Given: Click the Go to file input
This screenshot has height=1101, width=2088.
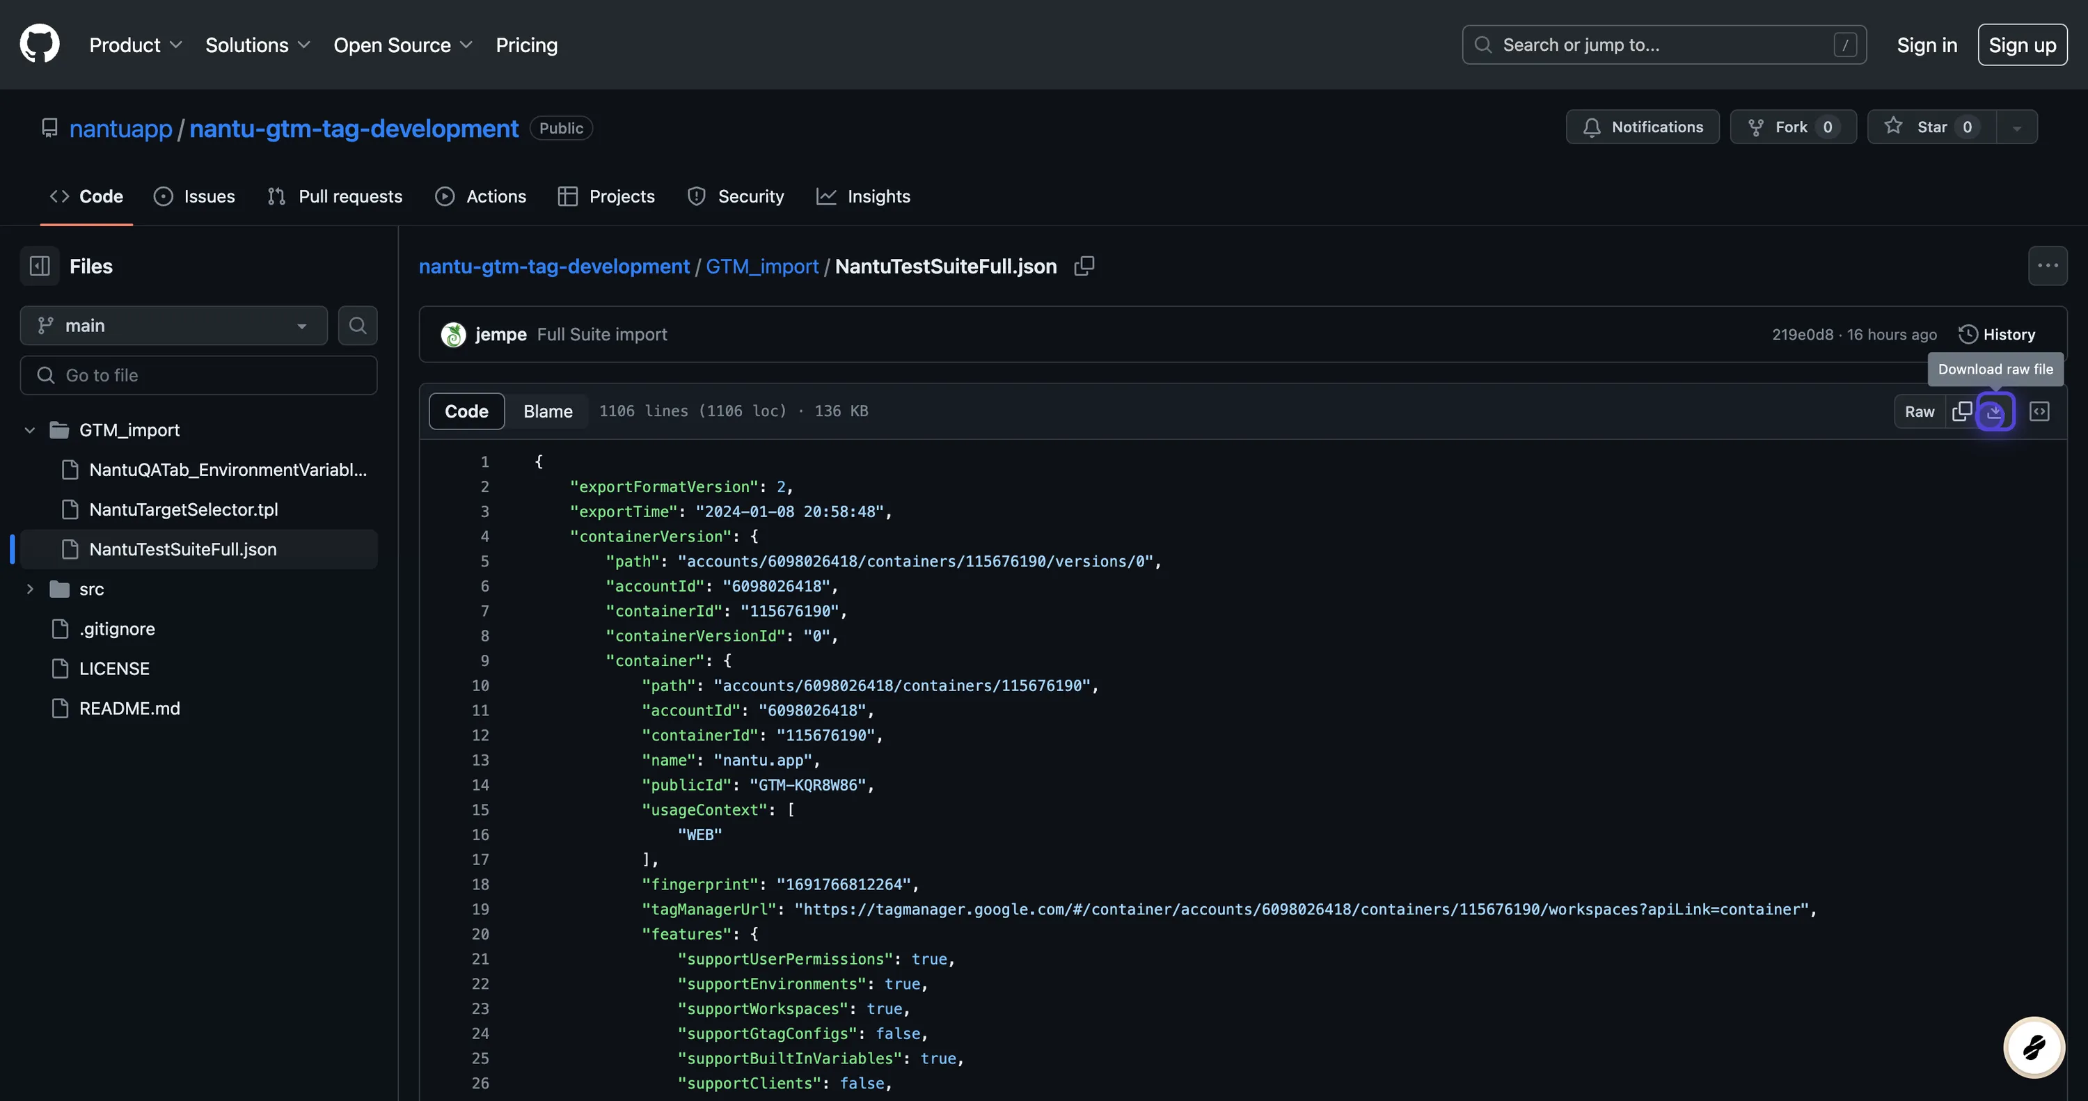Looking at the screenshot, I should 198,375.
